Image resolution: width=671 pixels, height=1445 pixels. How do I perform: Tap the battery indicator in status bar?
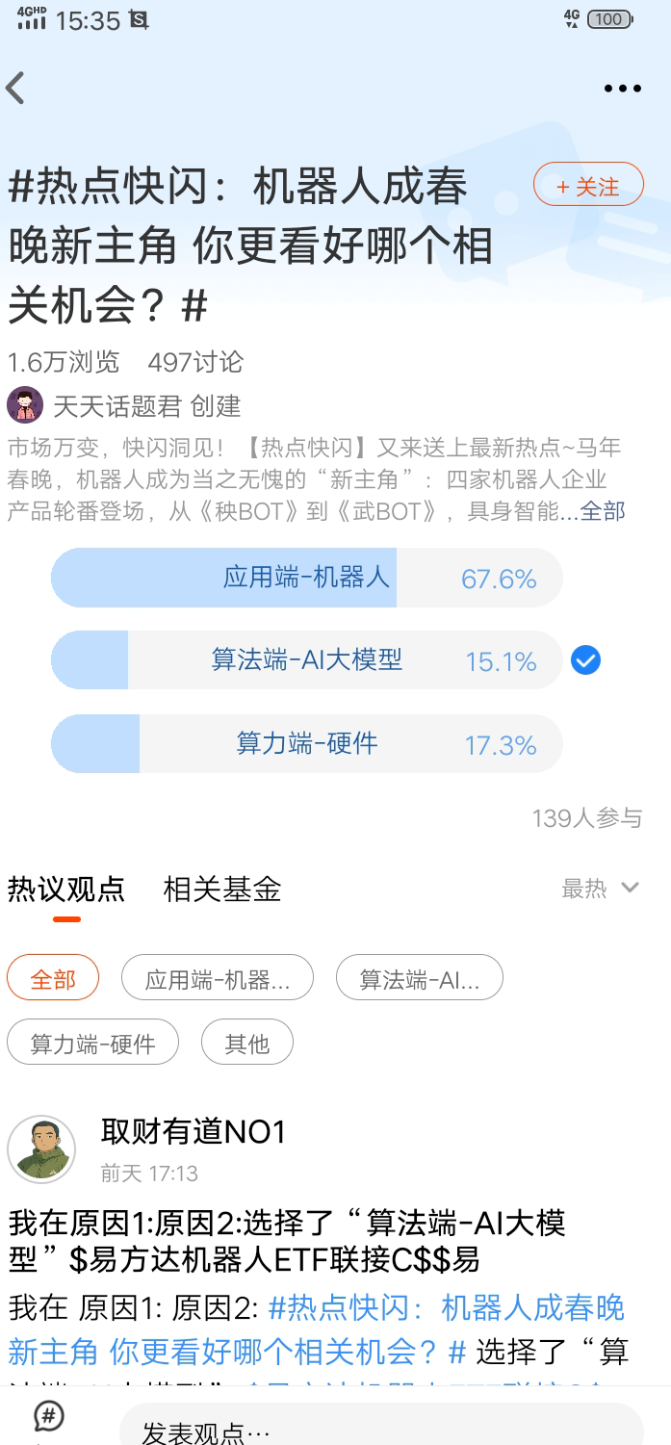pyautogui.click(x=608, y=19)
